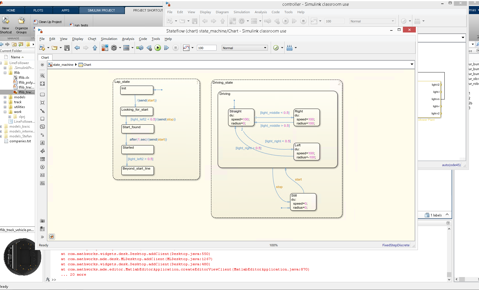Open Model Explorer icon in Stateflow toolbar
The width and height of the screenshot is (479, 290).
[x=126, y=48]
